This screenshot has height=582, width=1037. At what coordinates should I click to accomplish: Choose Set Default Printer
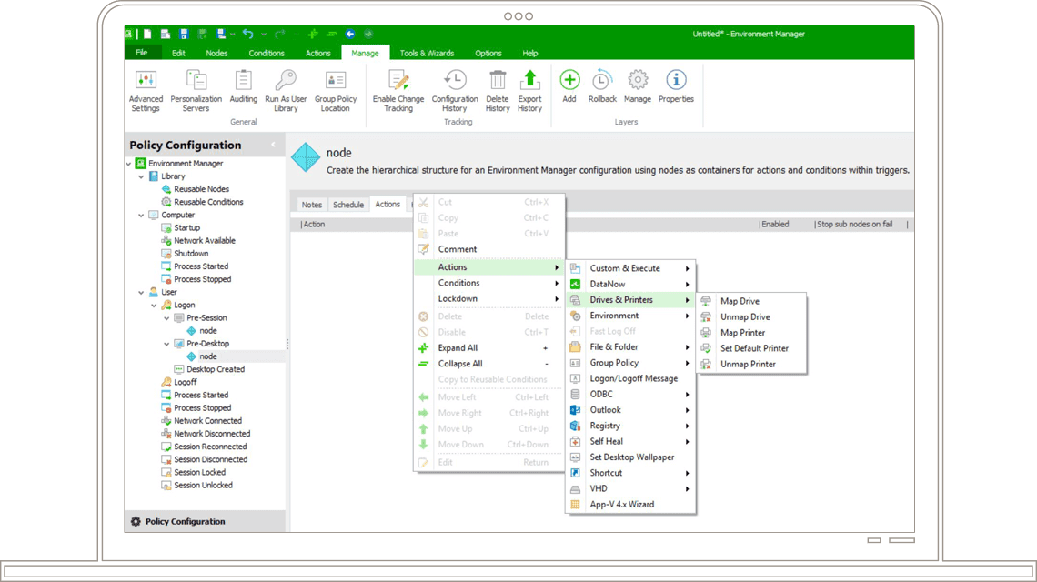752,348
